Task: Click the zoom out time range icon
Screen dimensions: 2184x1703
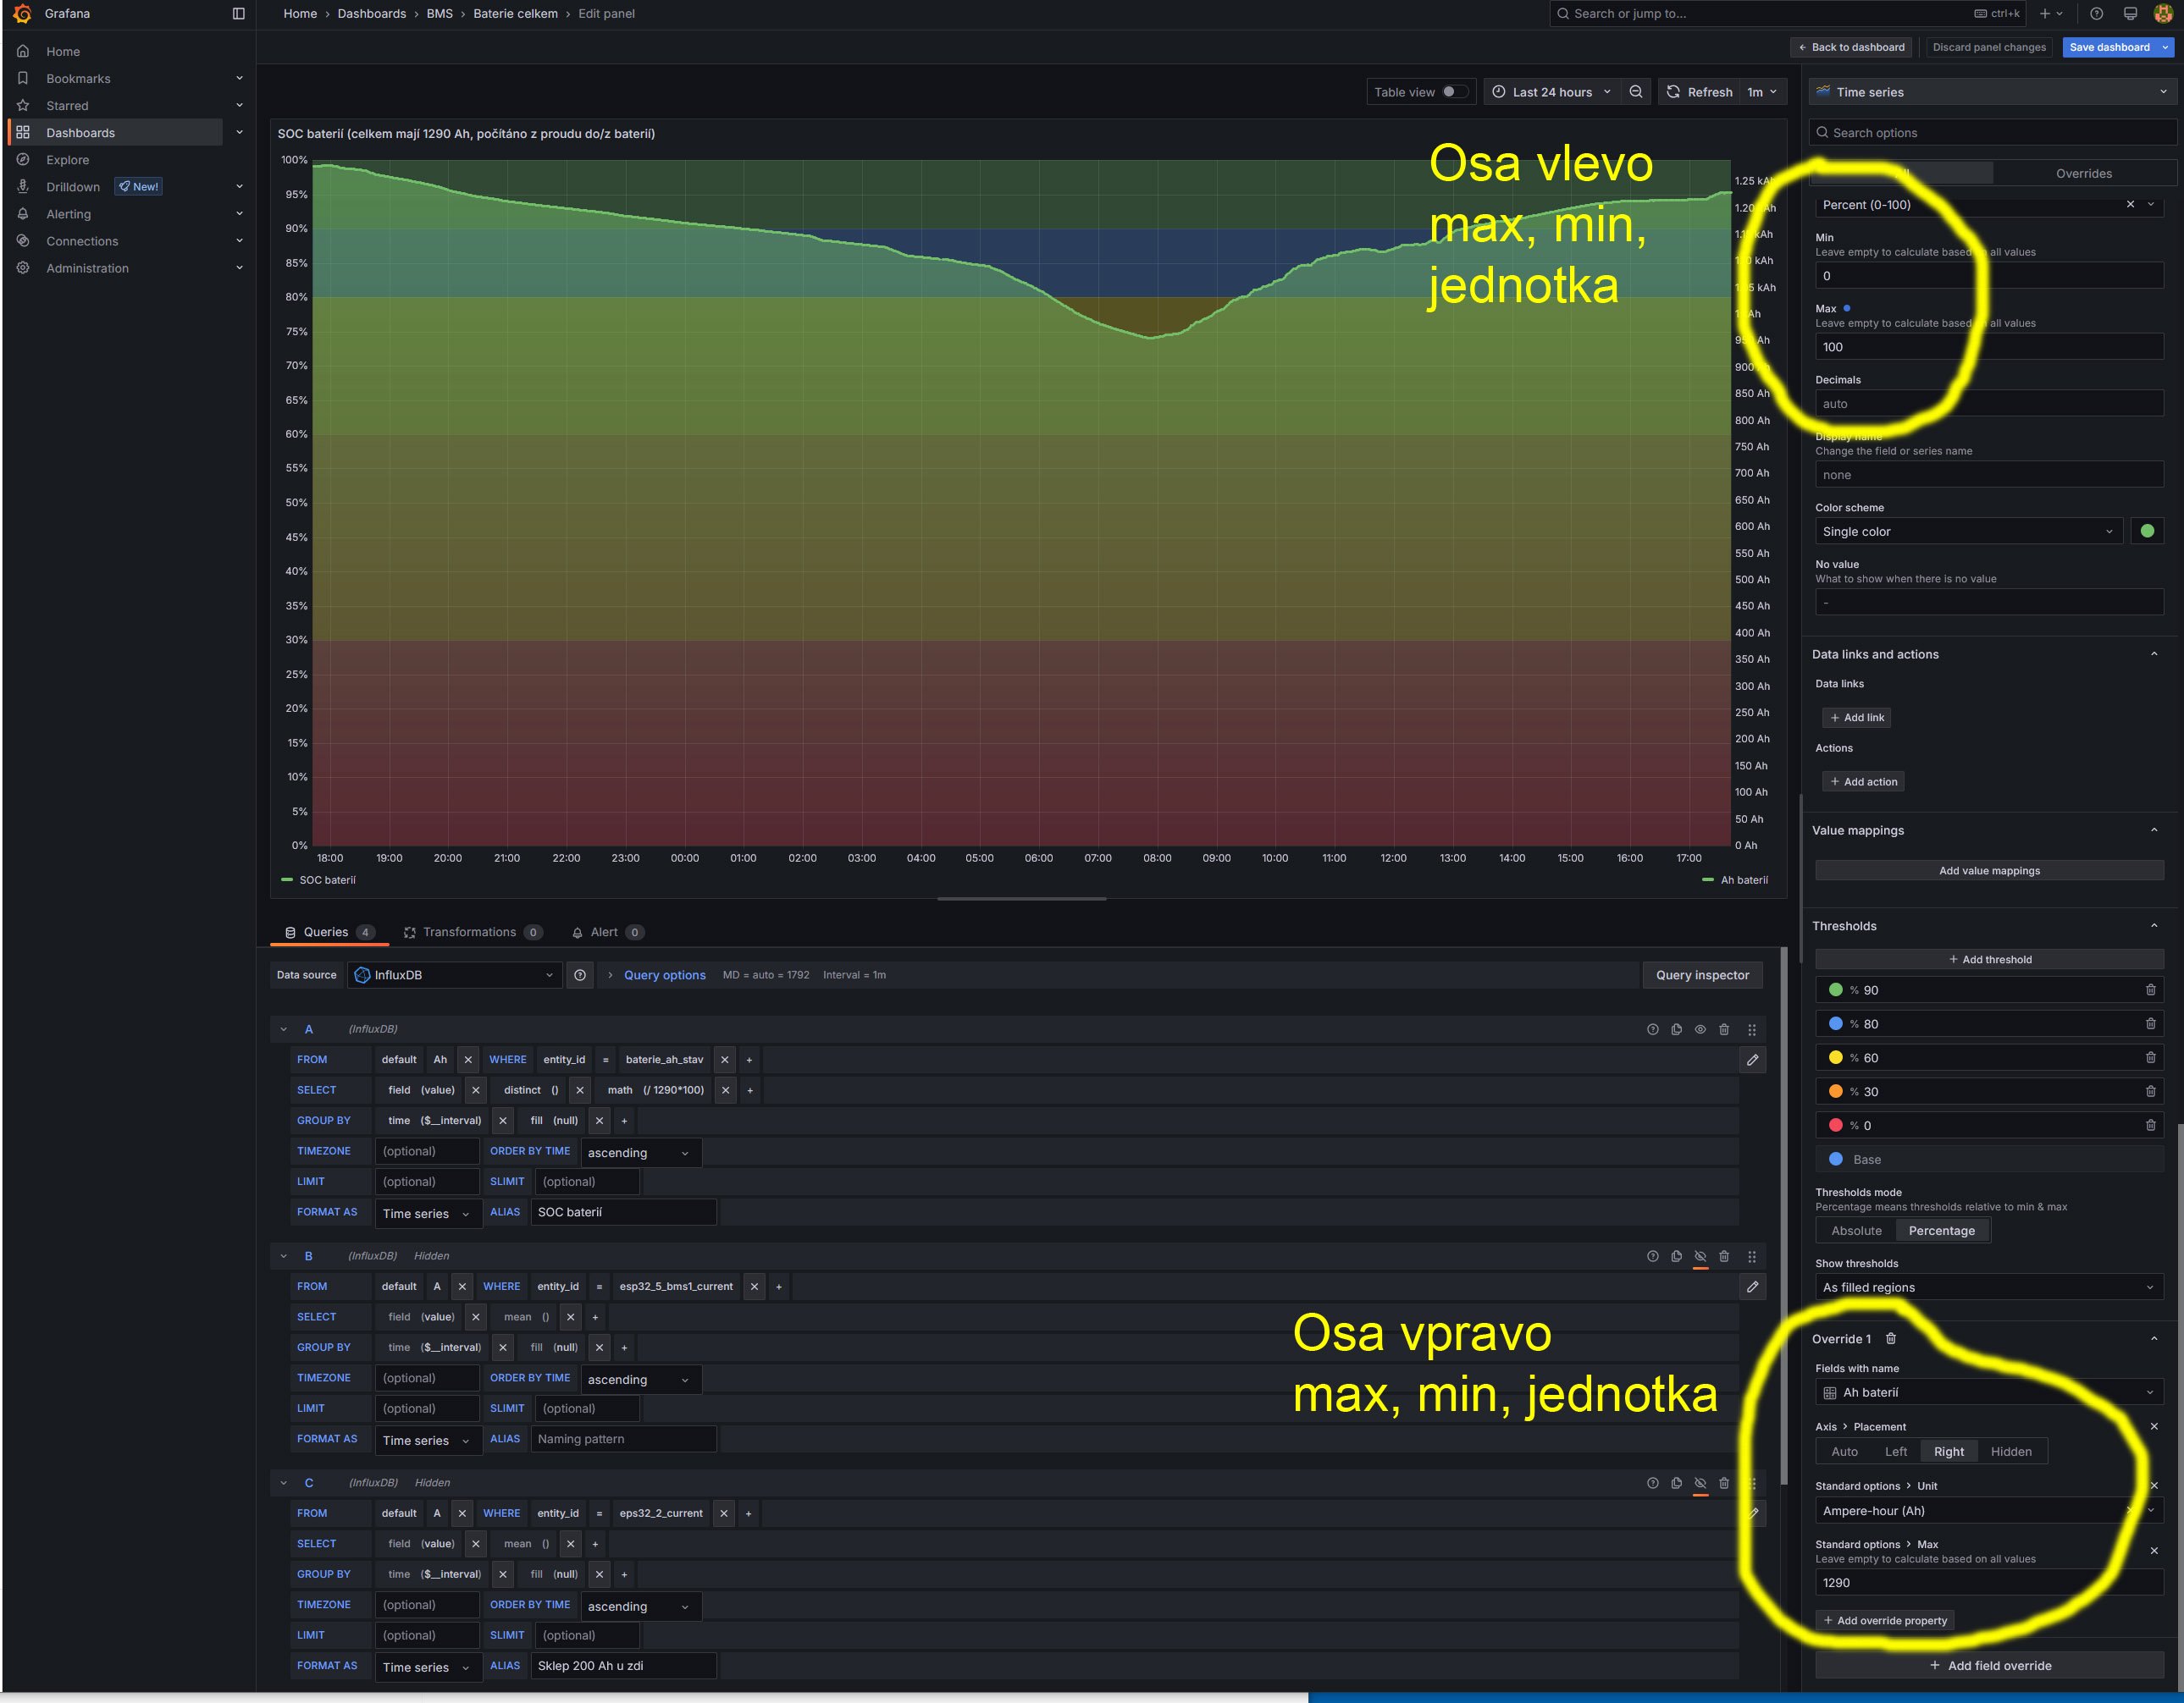Action: coord(1636,92)
